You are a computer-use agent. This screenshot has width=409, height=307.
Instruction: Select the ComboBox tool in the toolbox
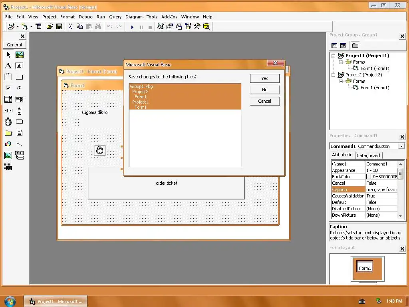click(8, 100)
